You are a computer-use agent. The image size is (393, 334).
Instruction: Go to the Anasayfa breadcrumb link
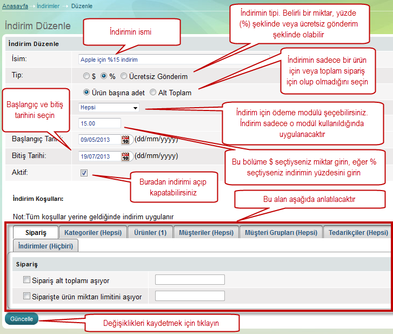14,6
